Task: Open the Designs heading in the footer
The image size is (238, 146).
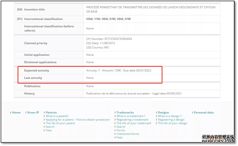Action: (163, 113)
